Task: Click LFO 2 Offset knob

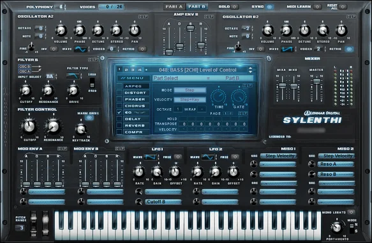Action: [x=233, y=171]
